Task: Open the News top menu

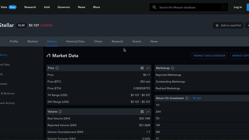Action: [81, 7]
